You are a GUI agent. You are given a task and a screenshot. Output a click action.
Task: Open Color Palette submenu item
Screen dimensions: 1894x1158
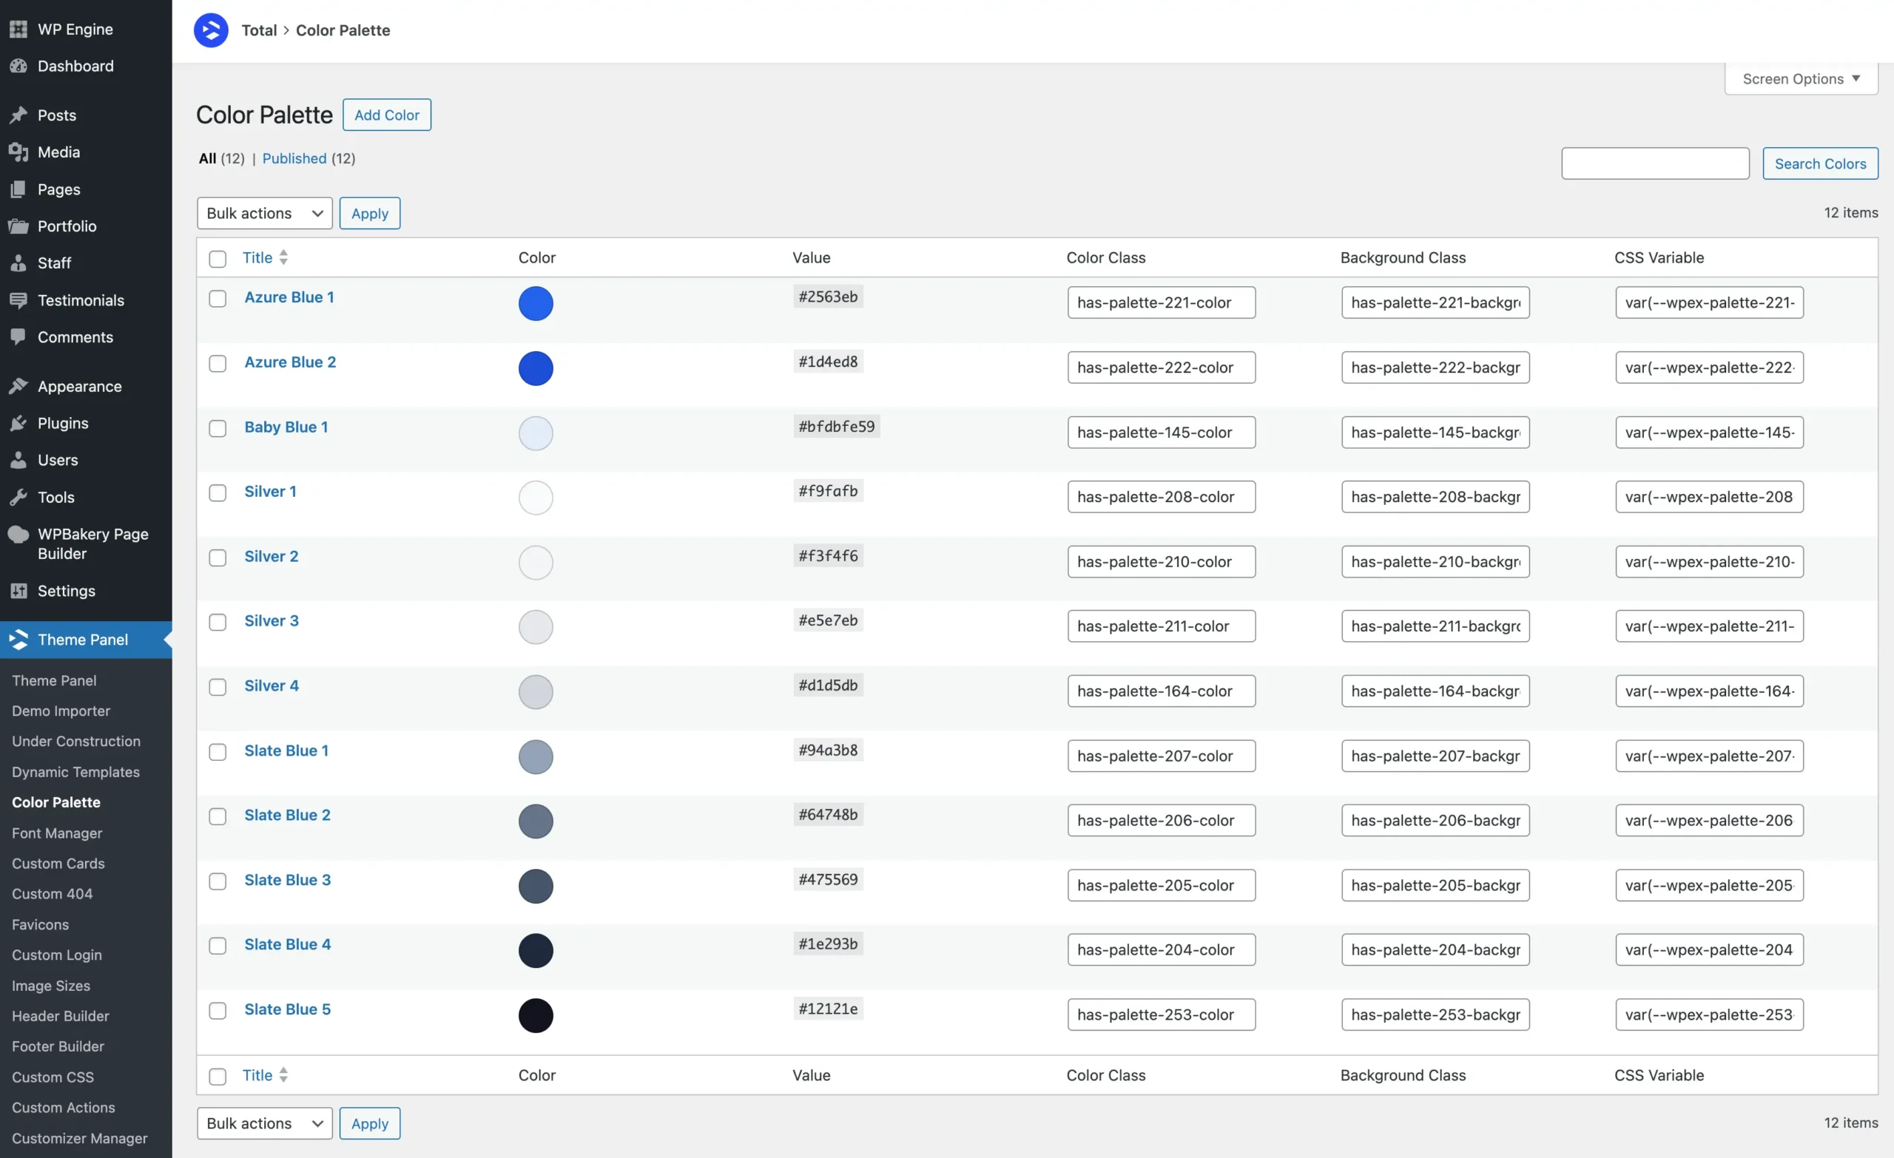(x=56, y=802)
